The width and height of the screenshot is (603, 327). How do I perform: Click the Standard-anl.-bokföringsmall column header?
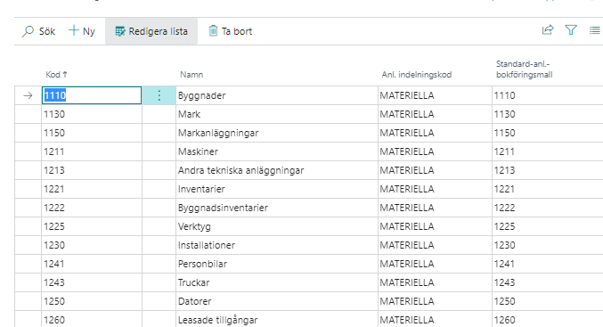click(524, 69)
